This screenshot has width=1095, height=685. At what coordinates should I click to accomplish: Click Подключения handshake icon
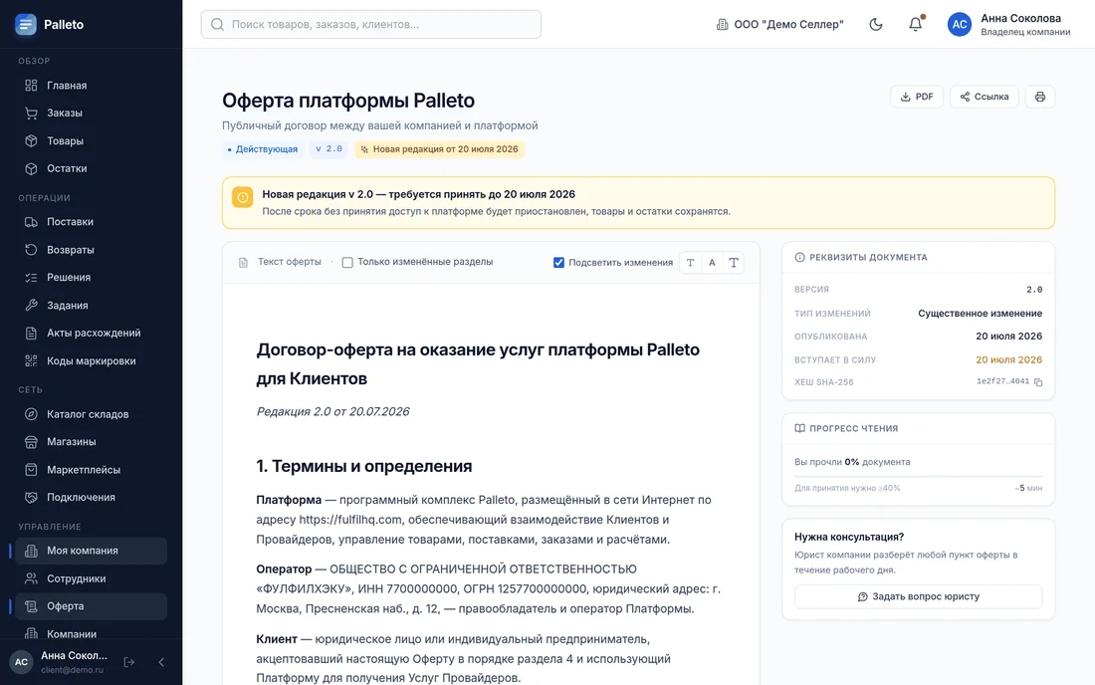(x=31, y=497)
